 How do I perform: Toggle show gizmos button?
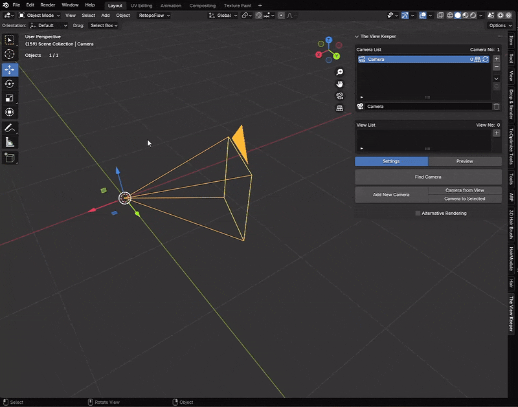tap(405, 15)
